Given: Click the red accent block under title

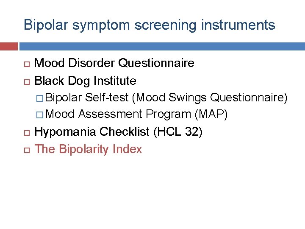Looking at the screenshot, I should (9, 46).
